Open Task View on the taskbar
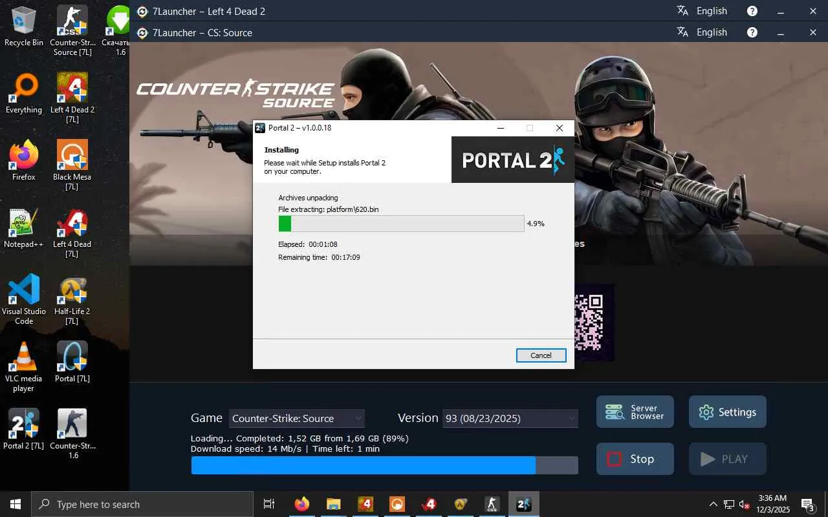The image size is (828, 517). coord(269,504)
